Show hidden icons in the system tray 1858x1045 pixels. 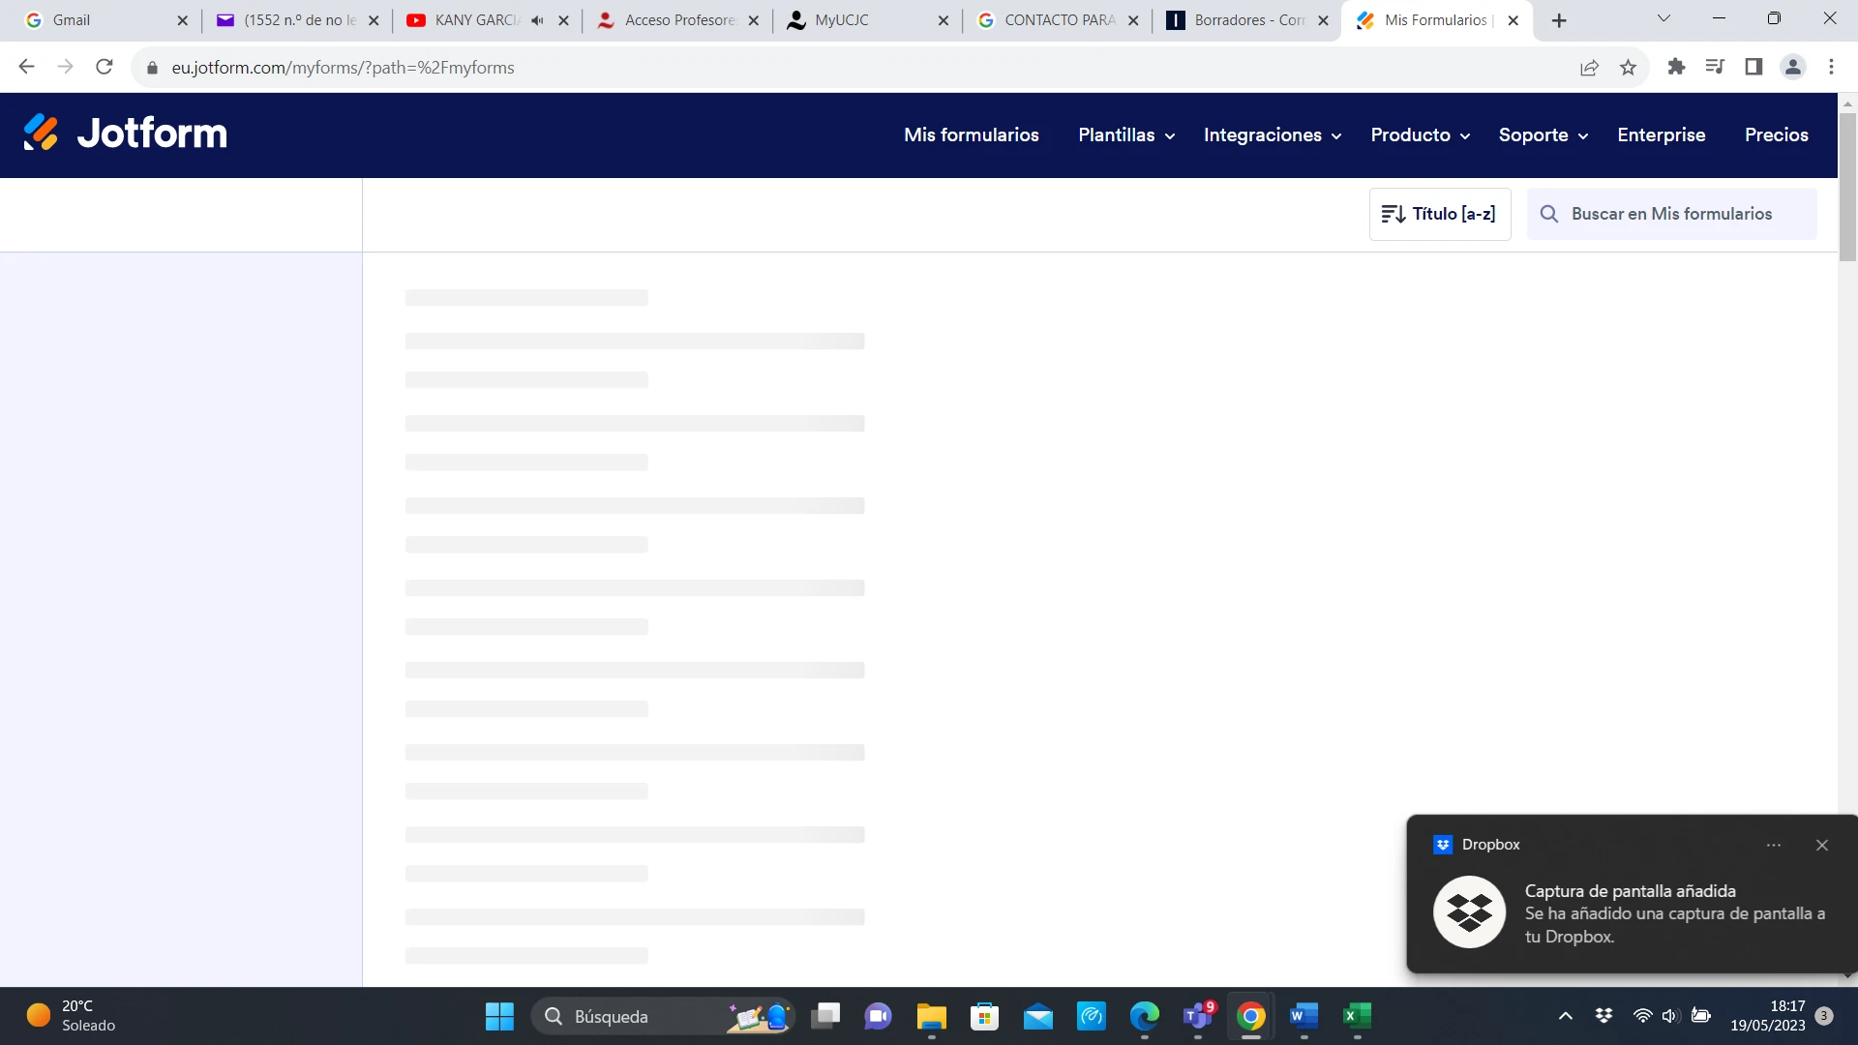pyautogui.click(x=1565, y=1016)
